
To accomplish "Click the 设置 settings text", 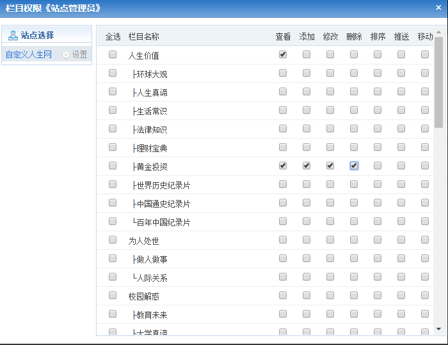I will [x=79, y=55].
